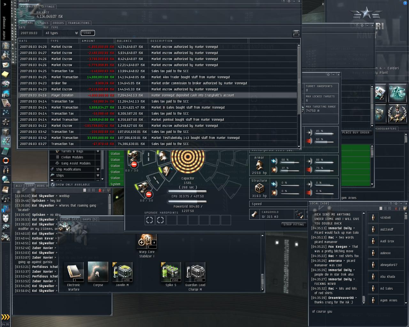
Task: Sort the journal by Amount column header
Action: point(97,41)
